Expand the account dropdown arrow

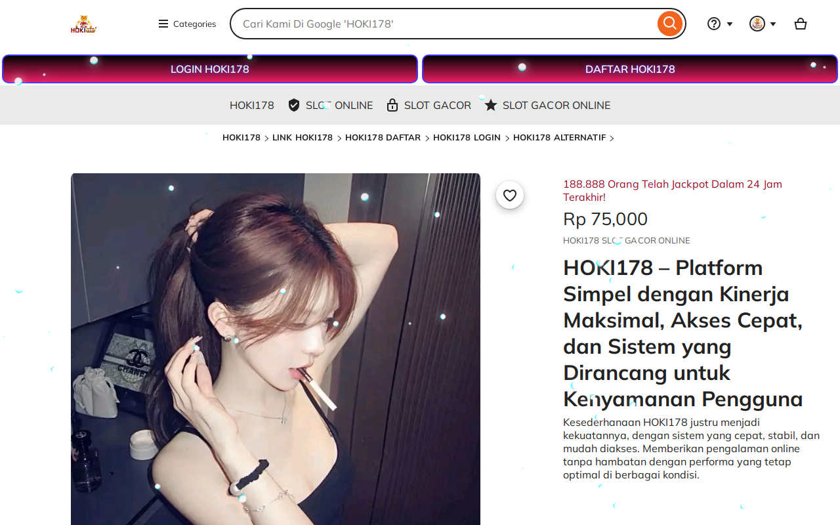pos(773,24)
